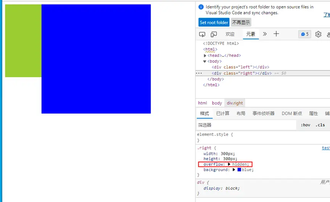This screenshot has width=330, height=202.
Task: Select the closing /html tag line
Action: (x=211, y=85)
